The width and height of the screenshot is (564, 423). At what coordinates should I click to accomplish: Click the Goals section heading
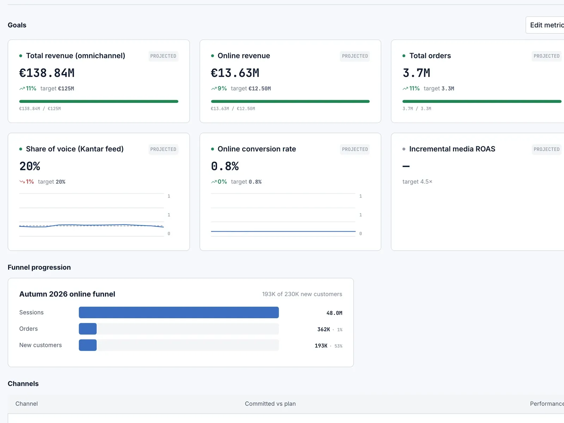[x=17, y=25]
